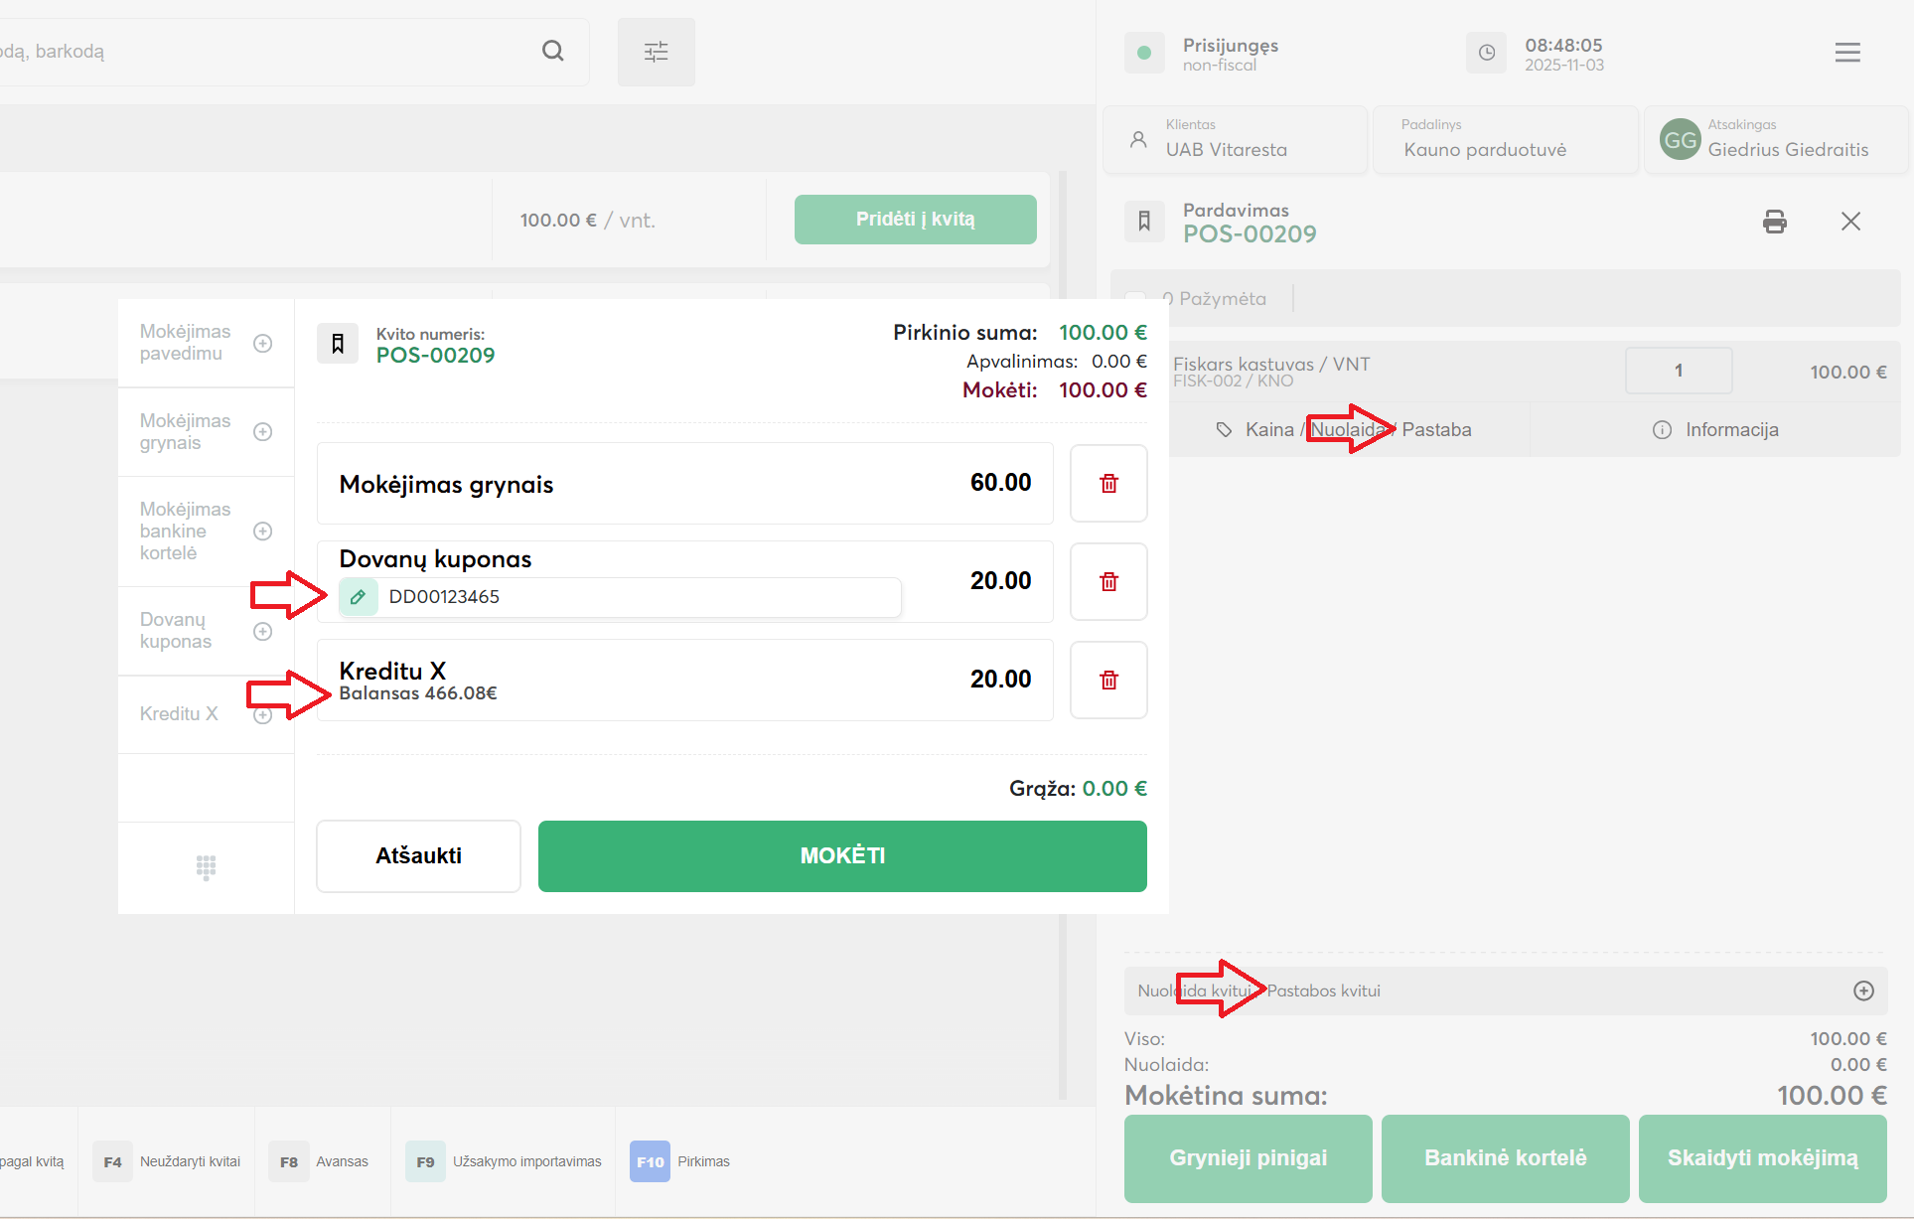The image size is (1914, 1219).
Task: Delete the Mokėjimas grynais payment row
Action: click(x=1108, y=483)
